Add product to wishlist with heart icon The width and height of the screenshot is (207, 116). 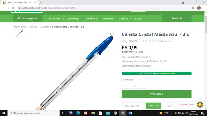tap(112, 35)
